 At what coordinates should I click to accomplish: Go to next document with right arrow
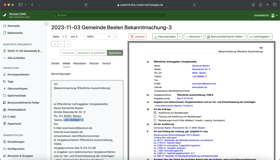point(68,44)
